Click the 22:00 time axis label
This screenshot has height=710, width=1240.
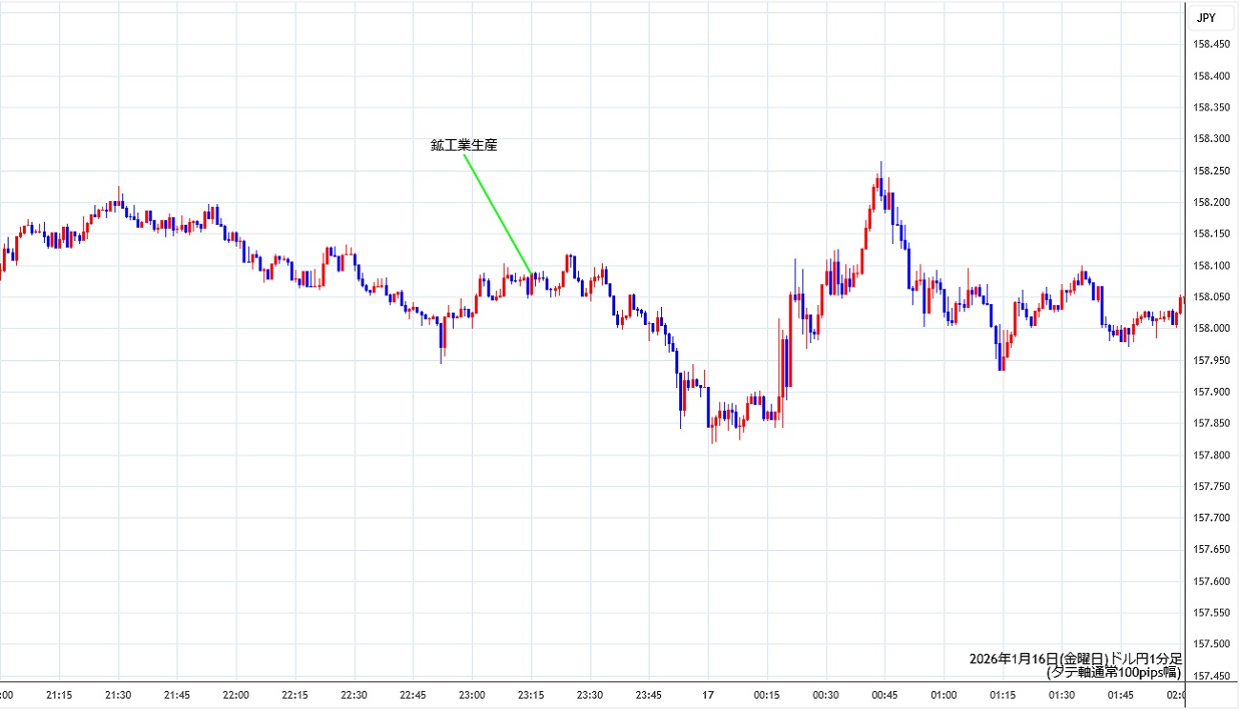click(236, 696)
